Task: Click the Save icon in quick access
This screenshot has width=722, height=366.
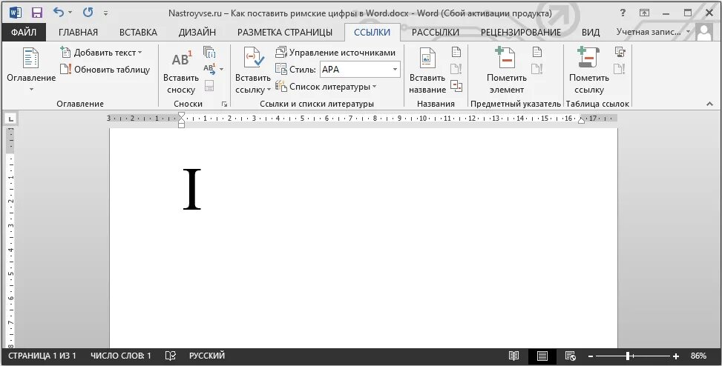Action: click(37, 13)
